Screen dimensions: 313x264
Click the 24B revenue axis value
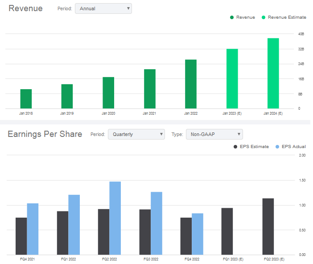(x=301, y=64)
